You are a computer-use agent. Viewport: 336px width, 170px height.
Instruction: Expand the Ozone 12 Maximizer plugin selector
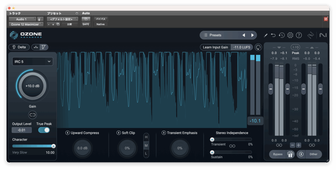(26, 24)
